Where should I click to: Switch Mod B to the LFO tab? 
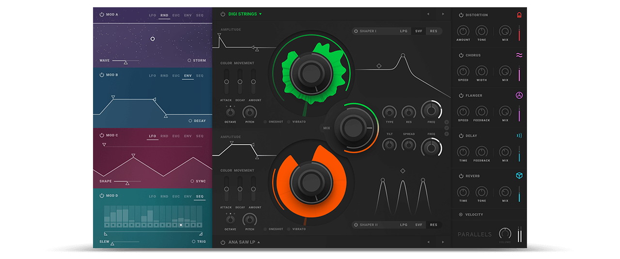[153, 76]
